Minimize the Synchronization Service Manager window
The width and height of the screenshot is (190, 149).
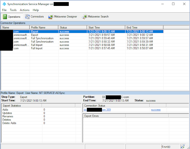coord(162,4)
